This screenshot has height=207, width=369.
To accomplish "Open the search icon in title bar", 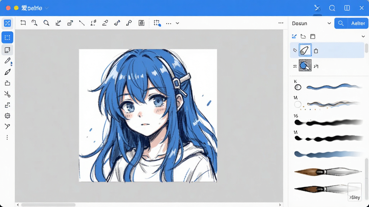I will pyautogui.click(x=332, y=8).
